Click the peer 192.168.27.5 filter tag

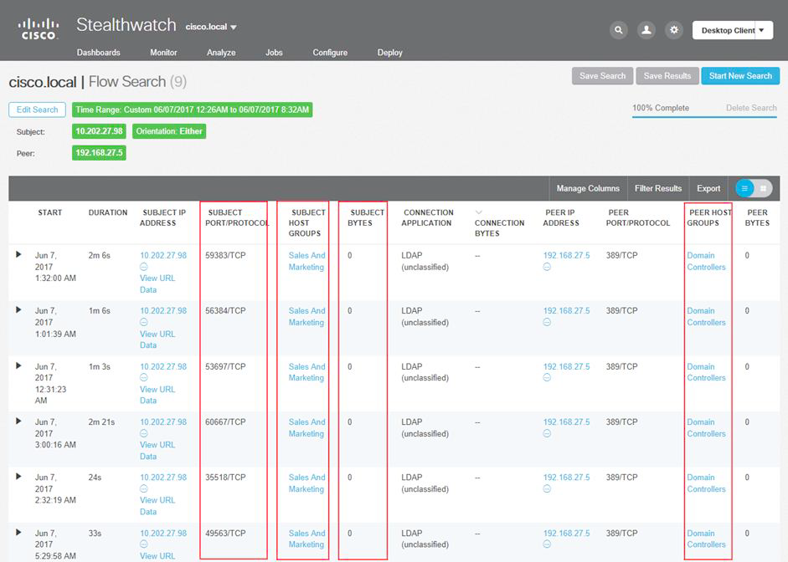[99, 152]
